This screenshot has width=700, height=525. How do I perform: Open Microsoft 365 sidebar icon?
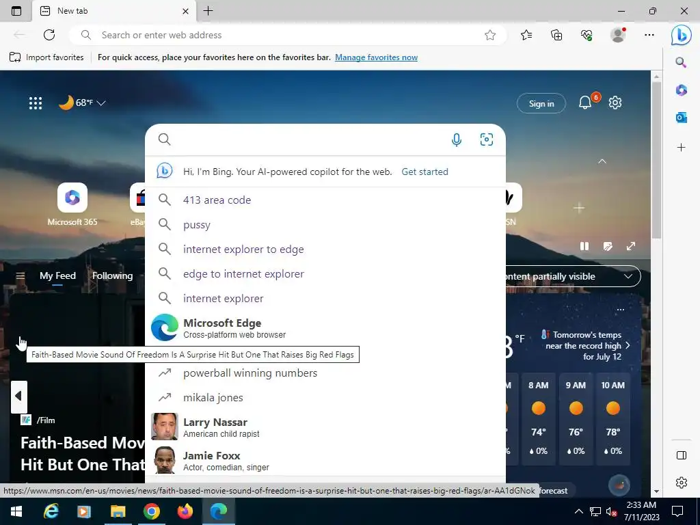(x=682, y=90)
